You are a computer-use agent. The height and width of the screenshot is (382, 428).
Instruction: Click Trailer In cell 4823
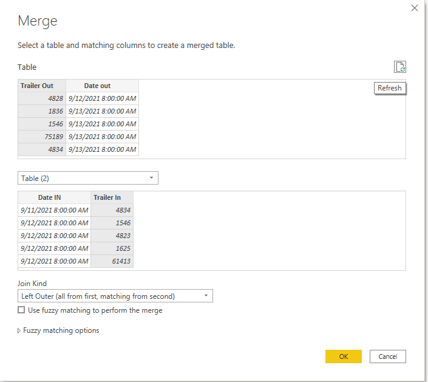(112, 236)
